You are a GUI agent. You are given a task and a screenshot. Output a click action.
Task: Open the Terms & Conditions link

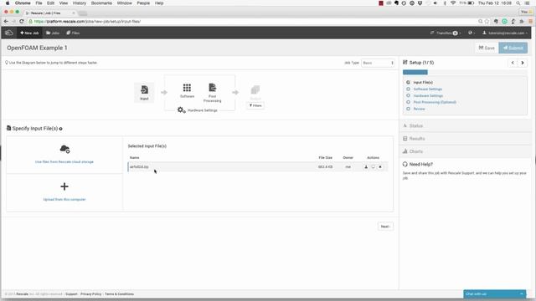point(119,293)
